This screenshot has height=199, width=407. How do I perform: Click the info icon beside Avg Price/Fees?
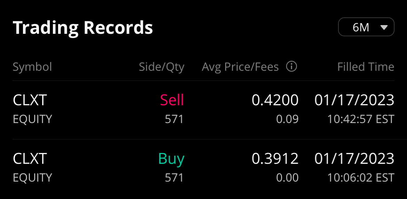pyautogui.click(x=291, y=66)
